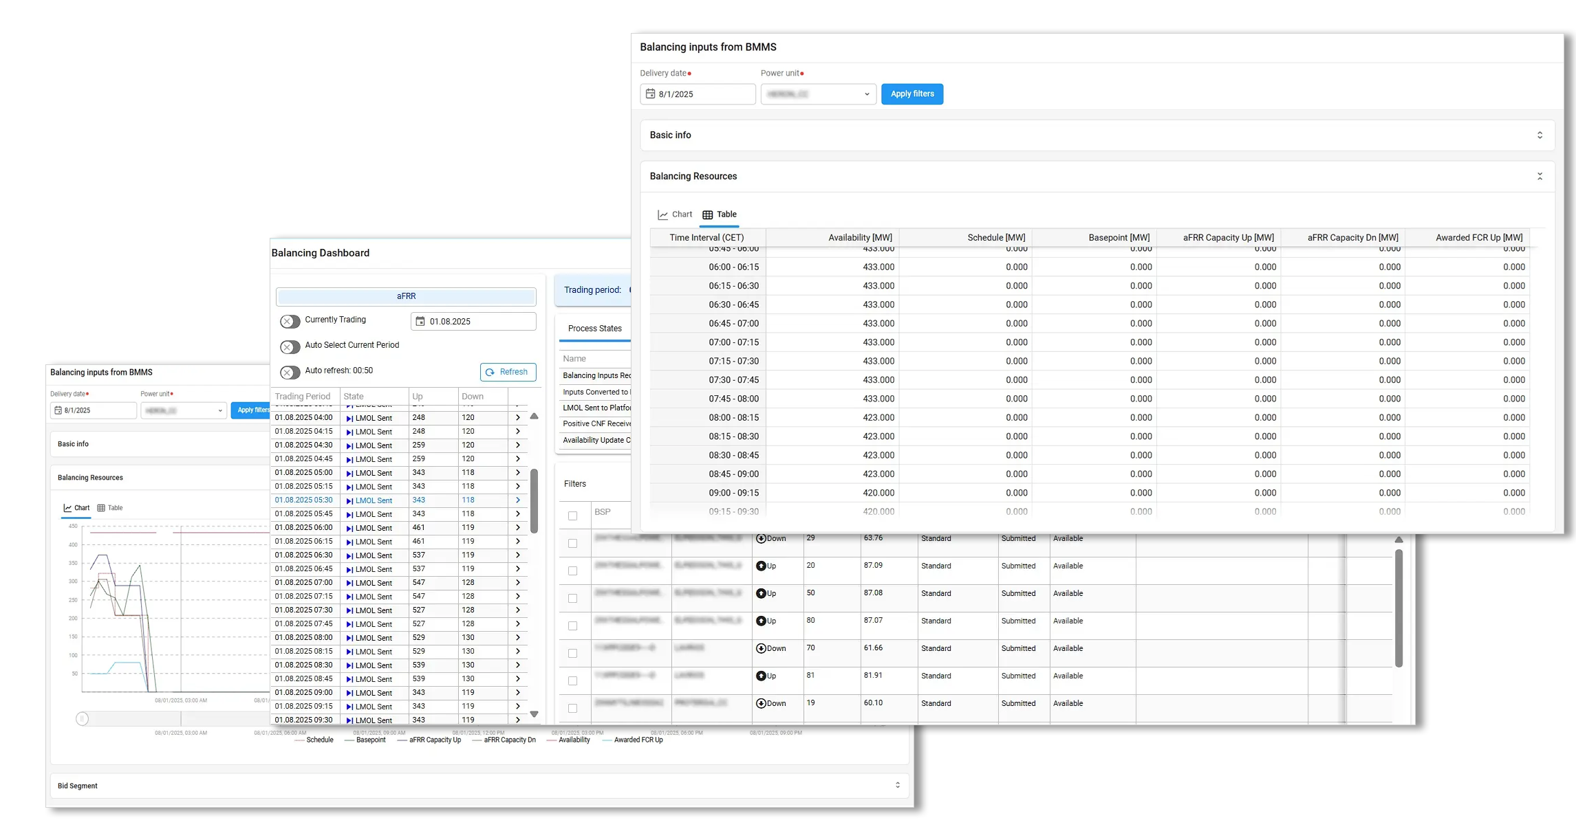The height and width of the screenshot is (829, 1576).
Task: Open the Power unit dropdown in the front window
Action: 818,93
